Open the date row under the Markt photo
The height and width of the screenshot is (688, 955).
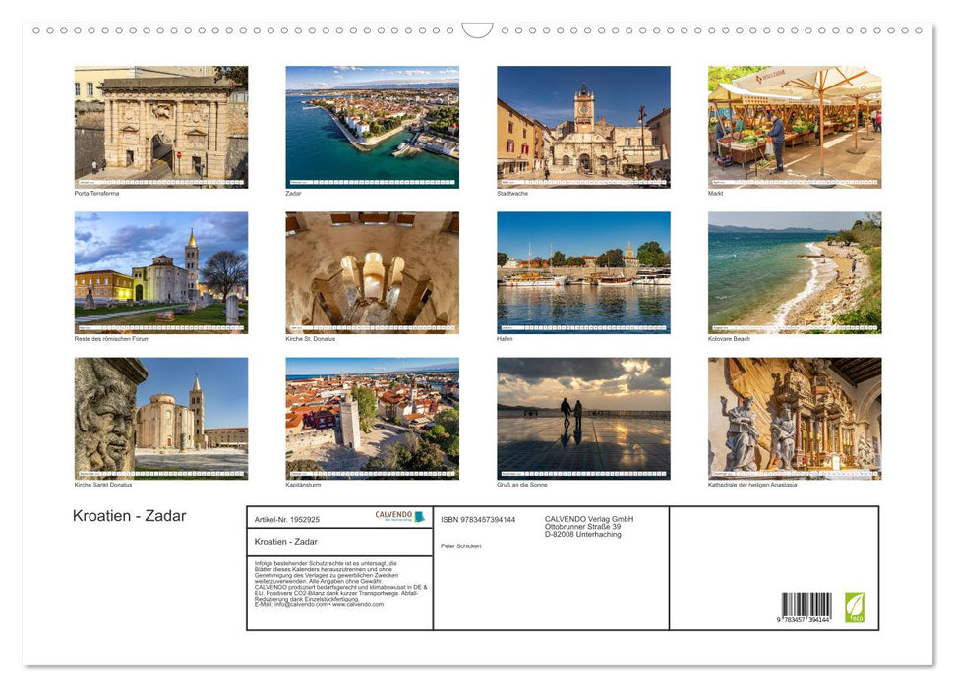pos(794,181)
